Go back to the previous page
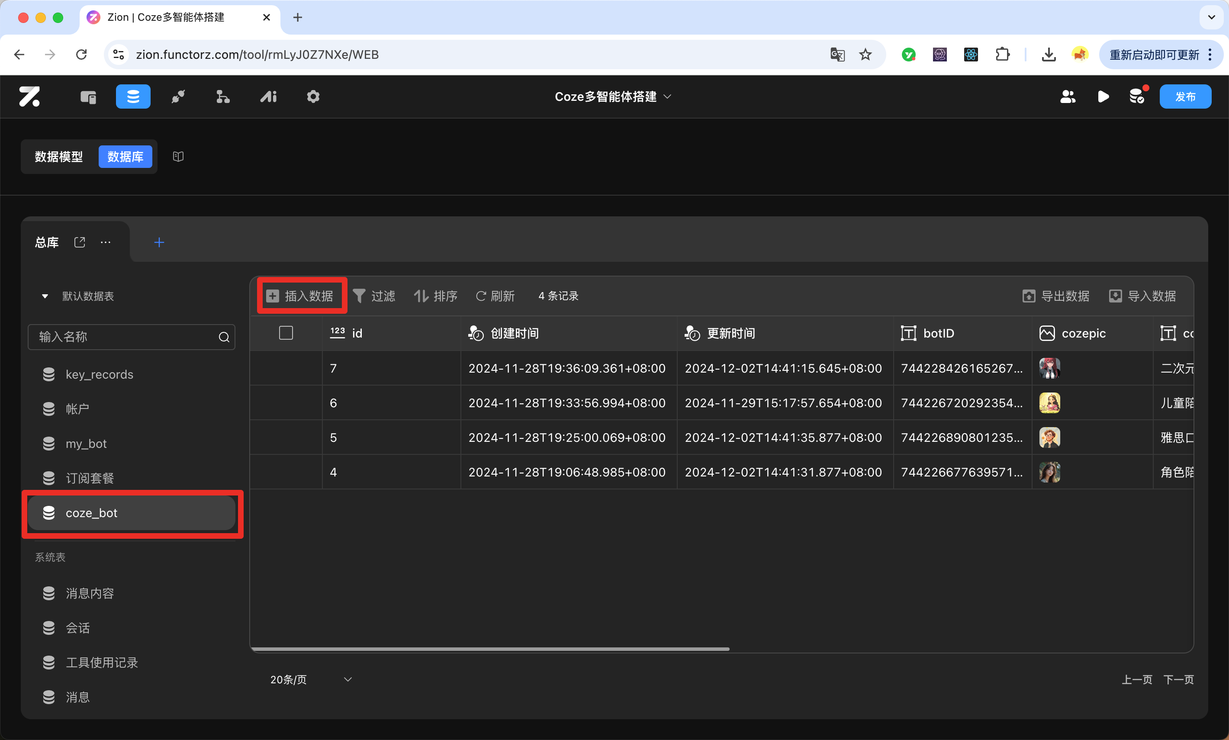Viewport: 1229px width, 740px height. click(x=19, y=55)
